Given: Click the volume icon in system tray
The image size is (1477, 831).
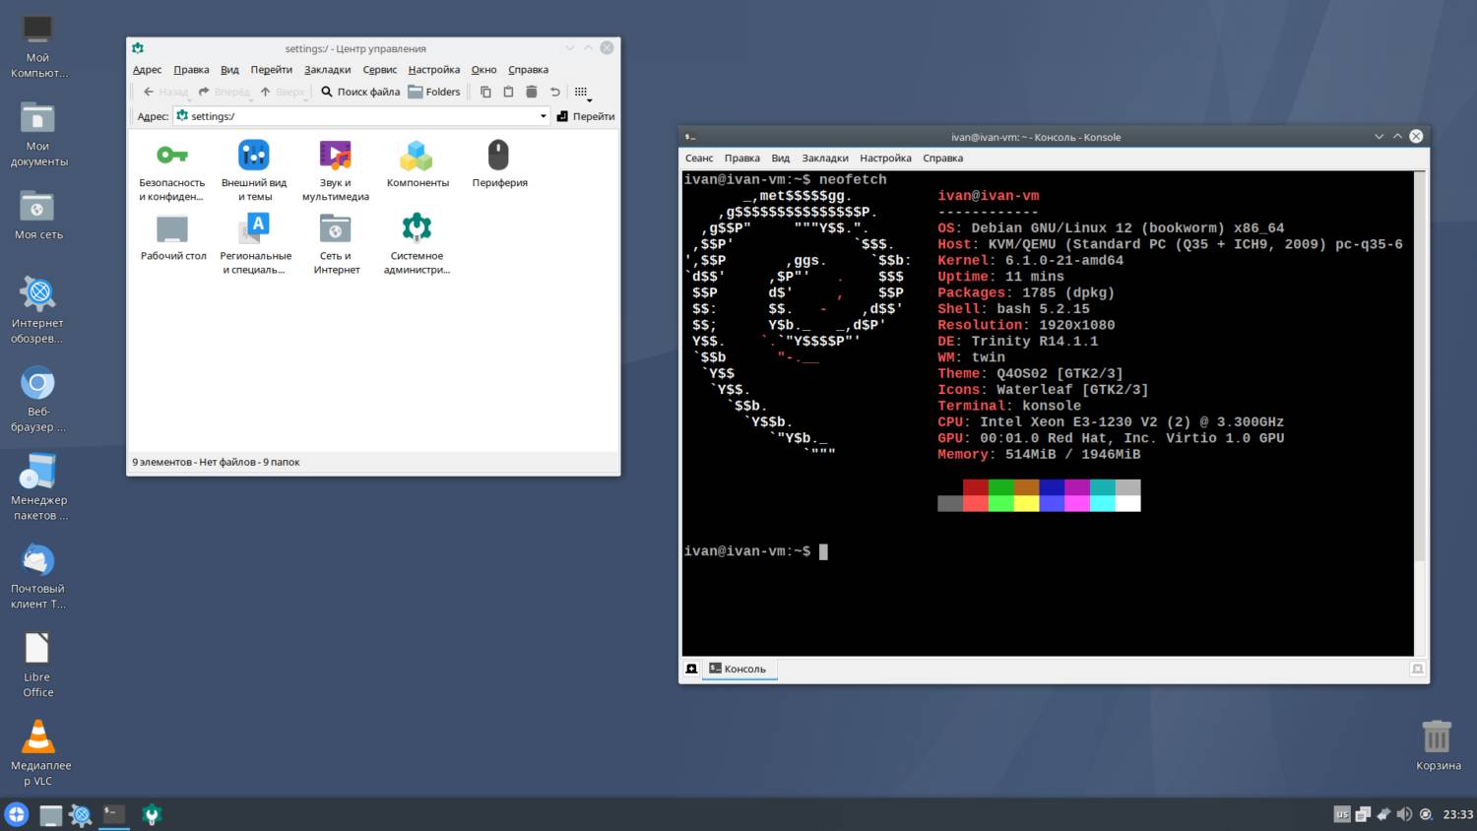Looking at the screenshot, I should [1404, 814].
